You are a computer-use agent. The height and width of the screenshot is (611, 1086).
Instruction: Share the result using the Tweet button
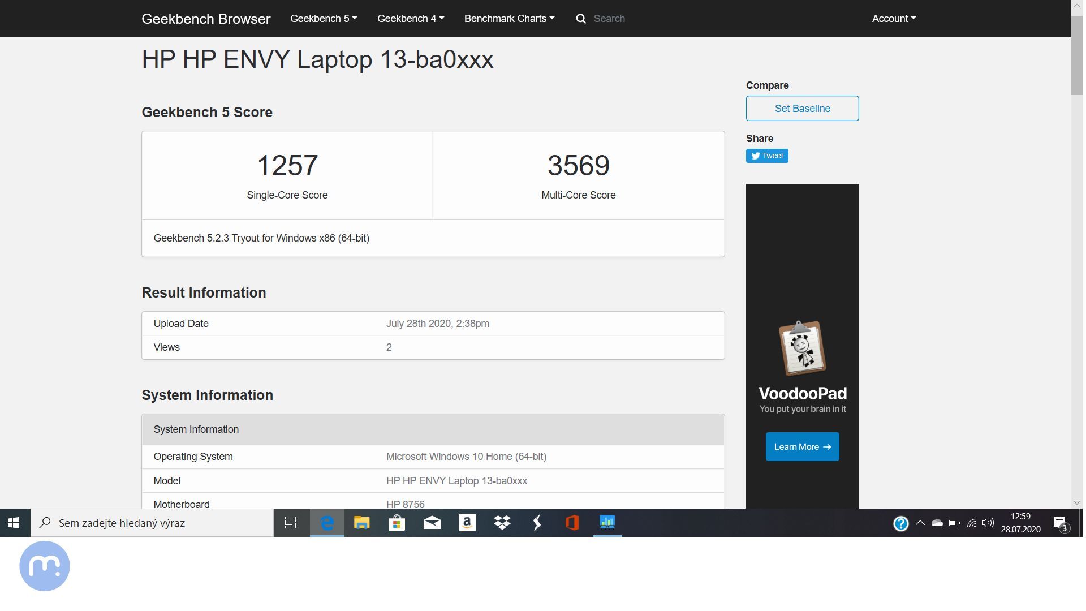pyautogui.click(x=767, y=156)
